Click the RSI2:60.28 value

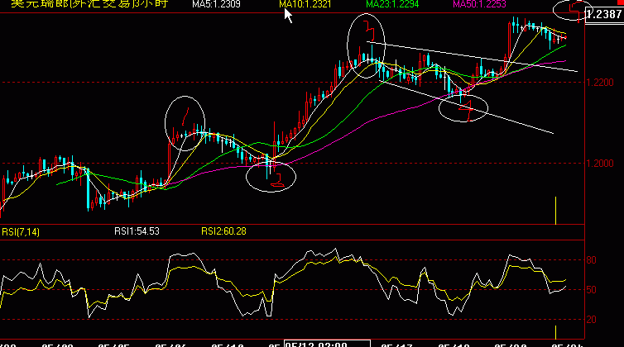tap(223, 231)
